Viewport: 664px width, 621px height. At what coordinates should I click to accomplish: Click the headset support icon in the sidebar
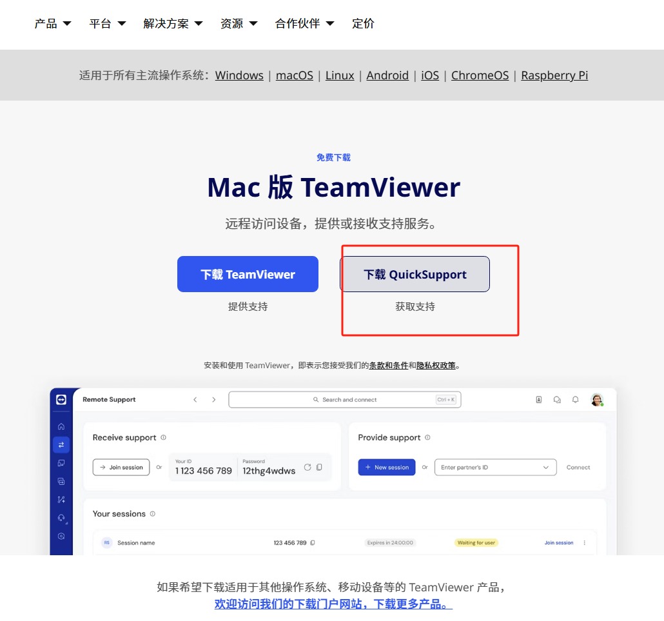click(x=61, y=518)
